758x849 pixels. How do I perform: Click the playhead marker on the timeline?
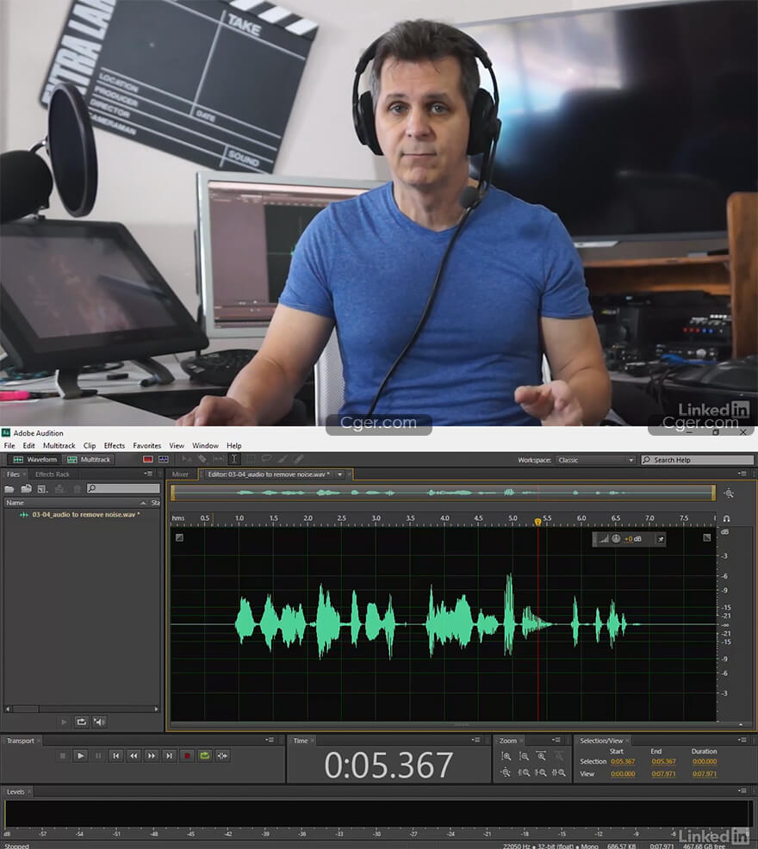pyautogui.click(x=537, y=522)
